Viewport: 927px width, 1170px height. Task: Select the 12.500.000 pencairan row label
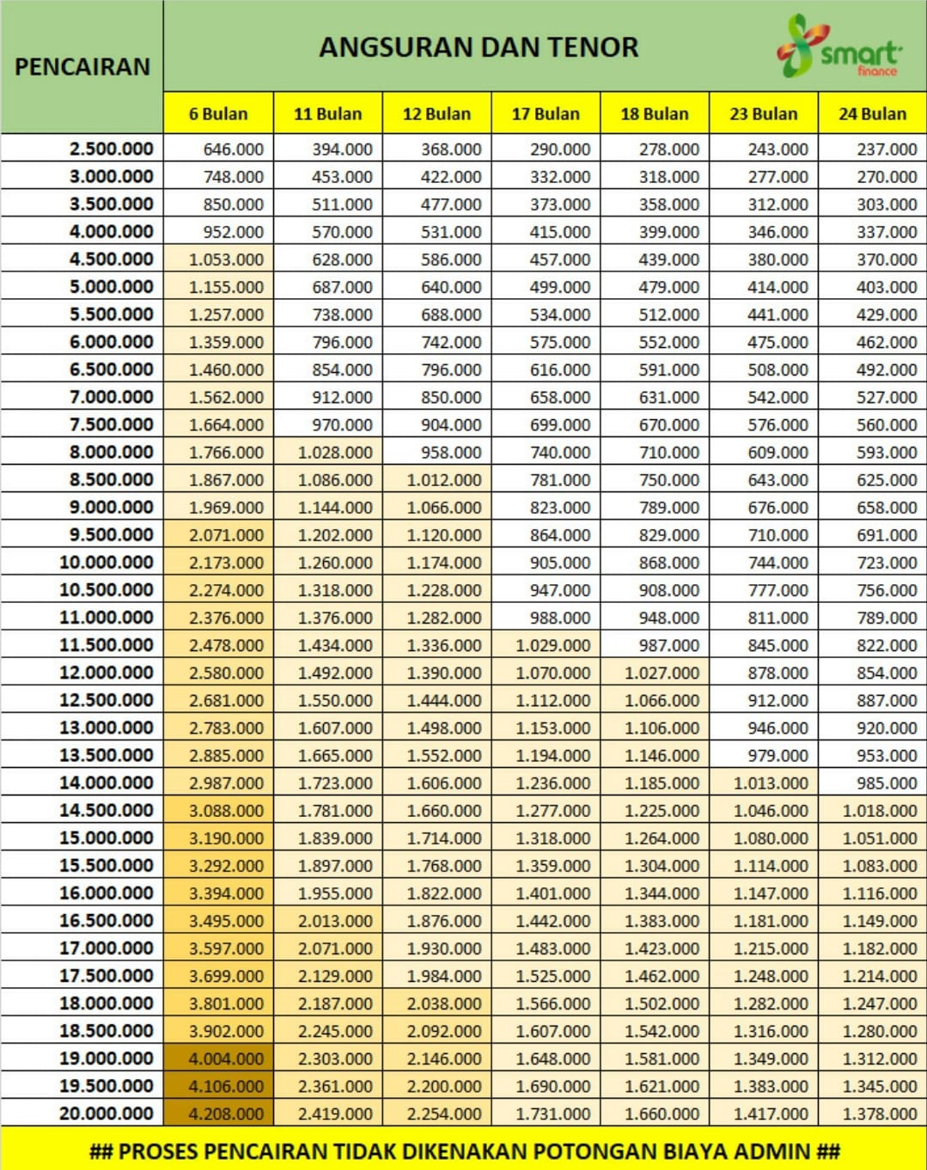[82, 699]
